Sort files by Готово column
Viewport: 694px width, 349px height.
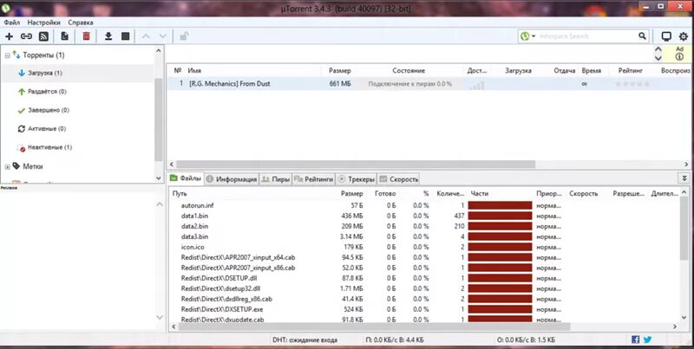(385, 193)
